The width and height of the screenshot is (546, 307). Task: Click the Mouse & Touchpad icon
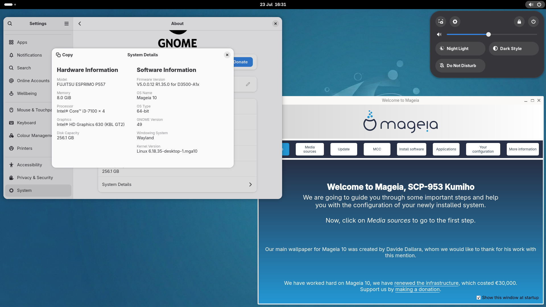point(11,110)
